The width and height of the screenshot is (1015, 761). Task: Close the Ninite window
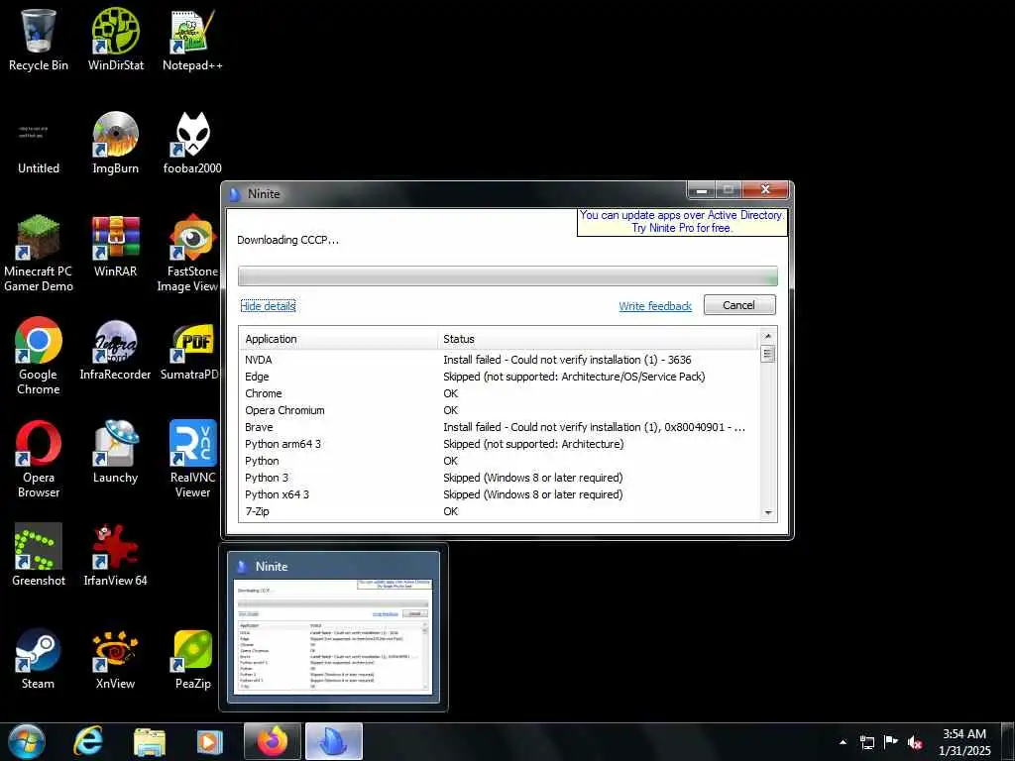765,190
